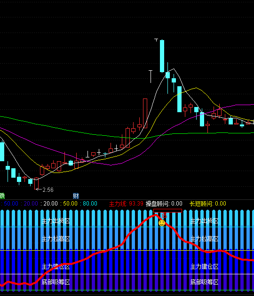Click the left 主力建仓区 zone label
254x296 pixels.
point(56,267)
